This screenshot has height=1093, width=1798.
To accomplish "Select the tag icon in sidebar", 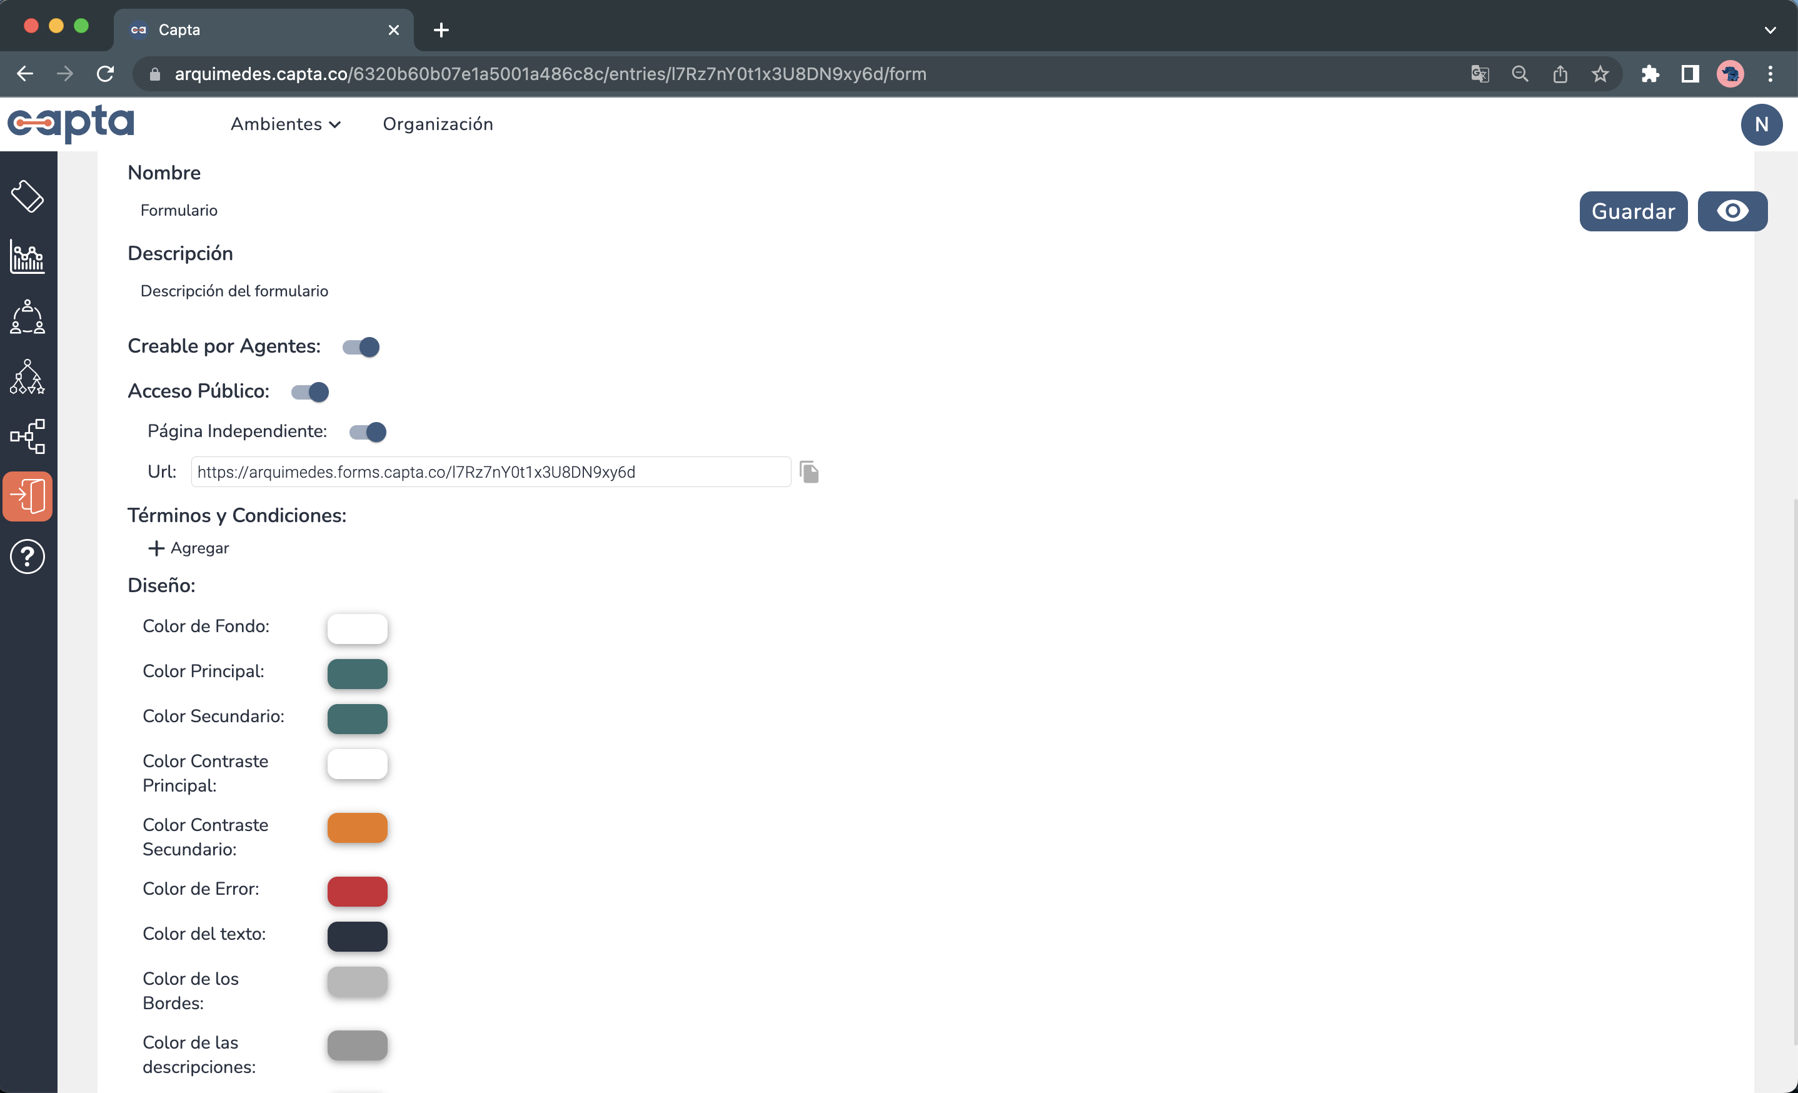I will (28, 196).
